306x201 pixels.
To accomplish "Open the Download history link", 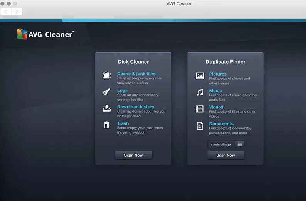I will (136, 107).
